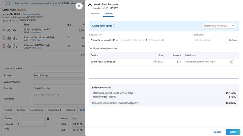Click Aveda badge next to Shampure Conditioner 40ml
The width and height of the screenshot is (243, 136).
[x=53, y=37]
